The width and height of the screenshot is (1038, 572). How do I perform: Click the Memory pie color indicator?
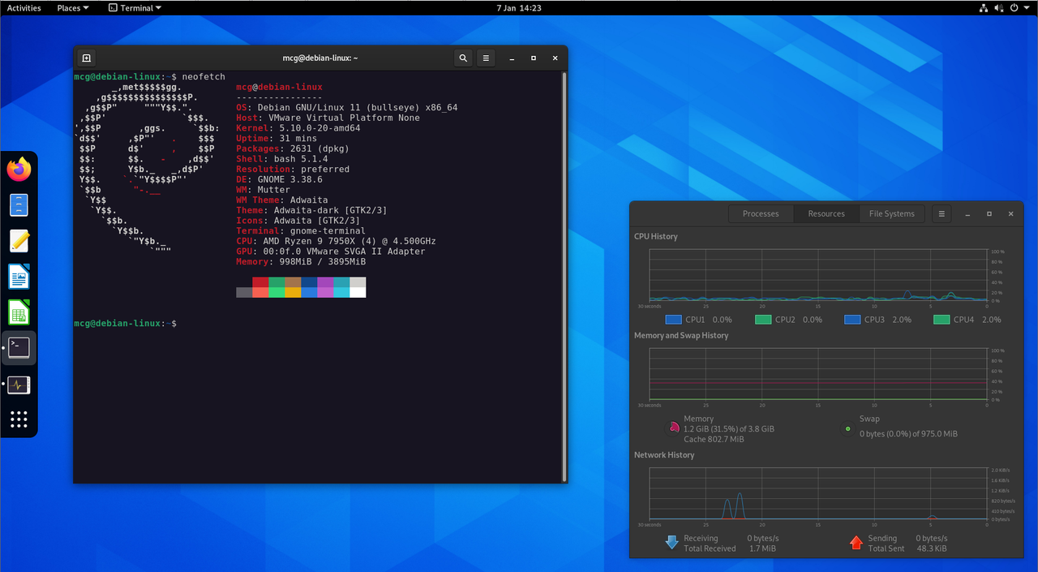click(672, 428)
